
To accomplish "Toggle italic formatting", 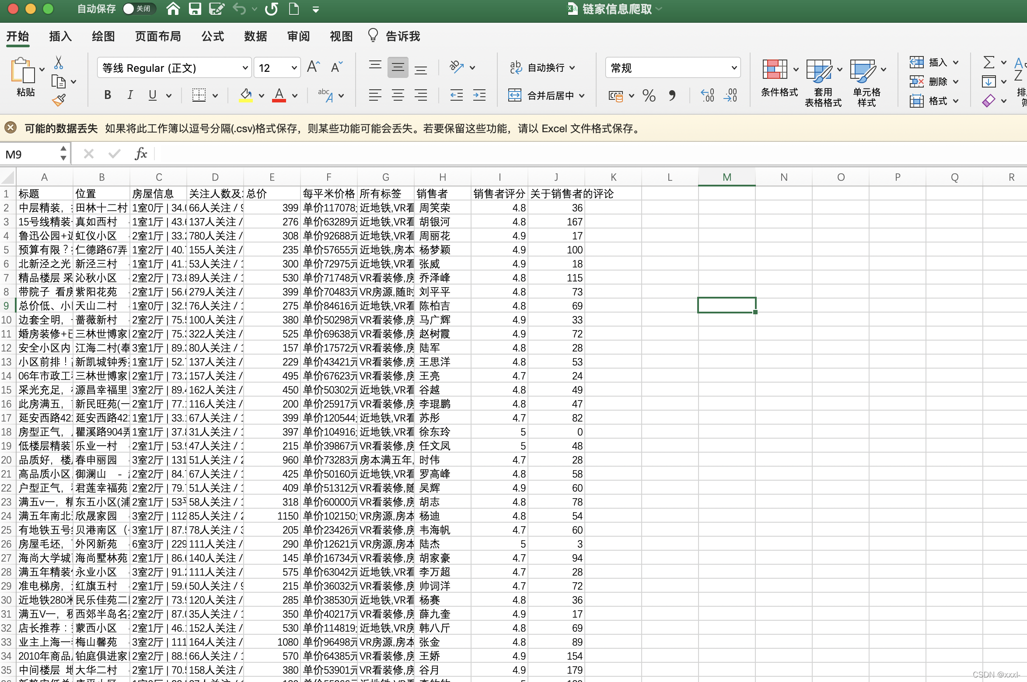I will point(129,95).
